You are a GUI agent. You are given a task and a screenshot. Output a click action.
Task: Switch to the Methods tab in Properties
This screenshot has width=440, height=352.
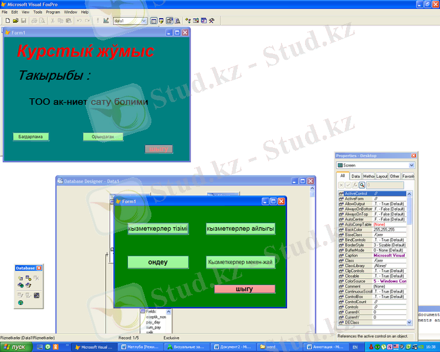click(x=369, y=176)
